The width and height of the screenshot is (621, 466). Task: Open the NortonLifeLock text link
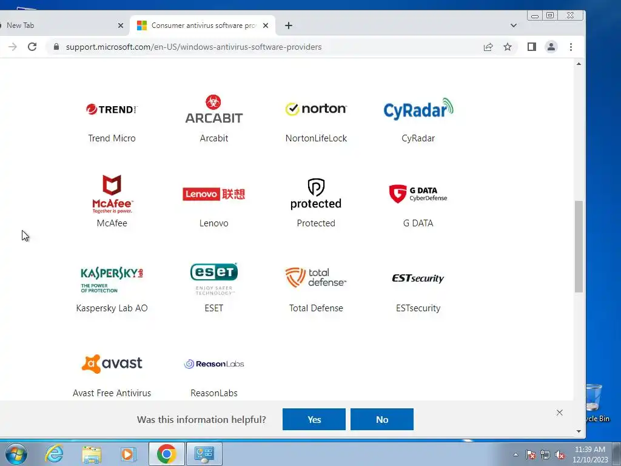tap(316, 138)
